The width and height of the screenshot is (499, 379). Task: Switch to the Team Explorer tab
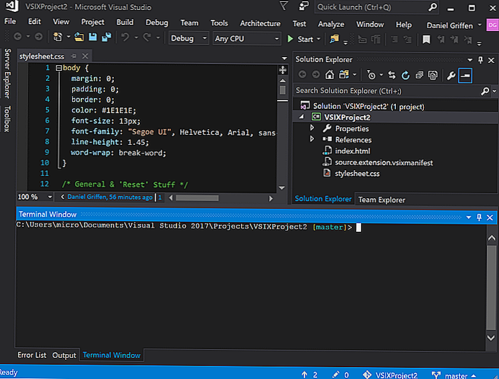point(382,199)
